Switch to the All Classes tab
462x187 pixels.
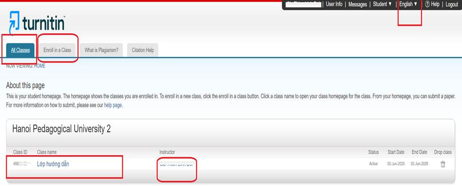pos(20,50)
